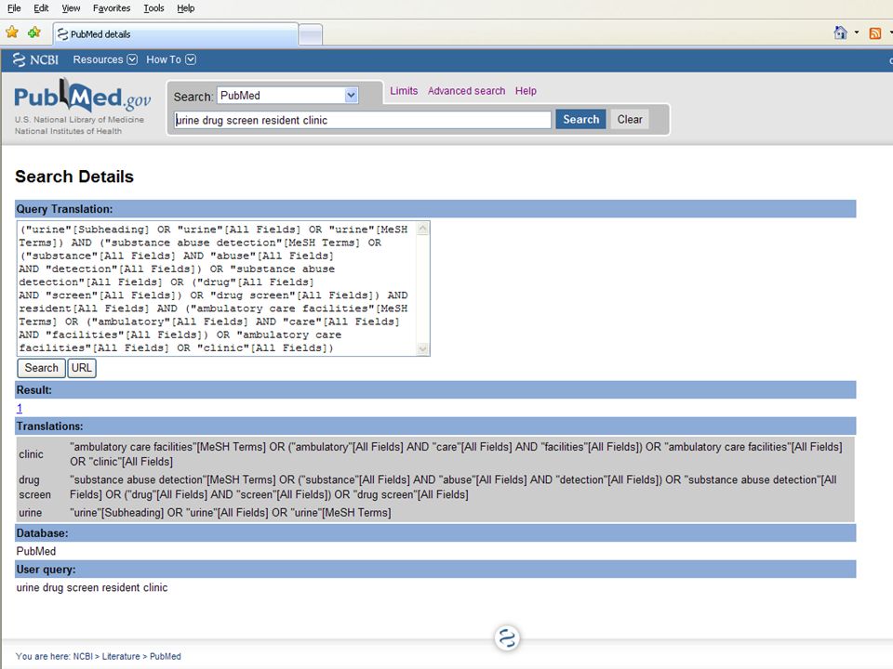This screenshot has height=669, width=893.
Task: Click the Search Details heading
Action: tap(74, 177)
